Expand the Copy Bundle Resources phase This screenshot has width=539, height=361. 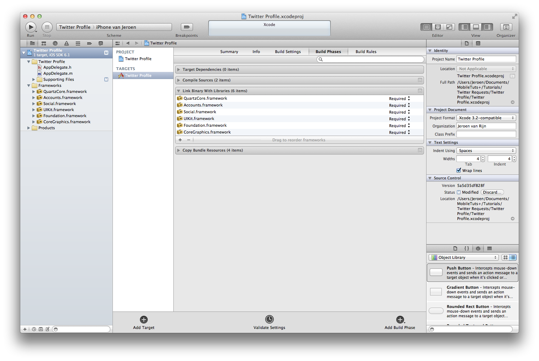pyautogui.click(x=179, y=150)
